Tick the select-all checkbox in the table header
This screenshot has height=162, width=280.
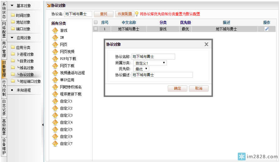[x=96, y=22]
